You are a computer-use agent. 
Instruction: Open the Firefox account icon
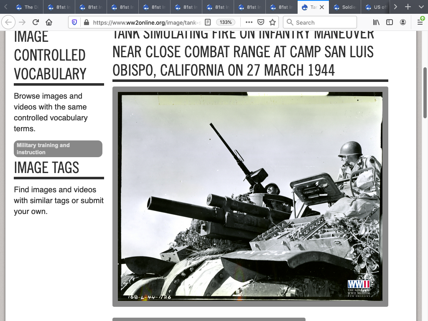tap(403, 22)
